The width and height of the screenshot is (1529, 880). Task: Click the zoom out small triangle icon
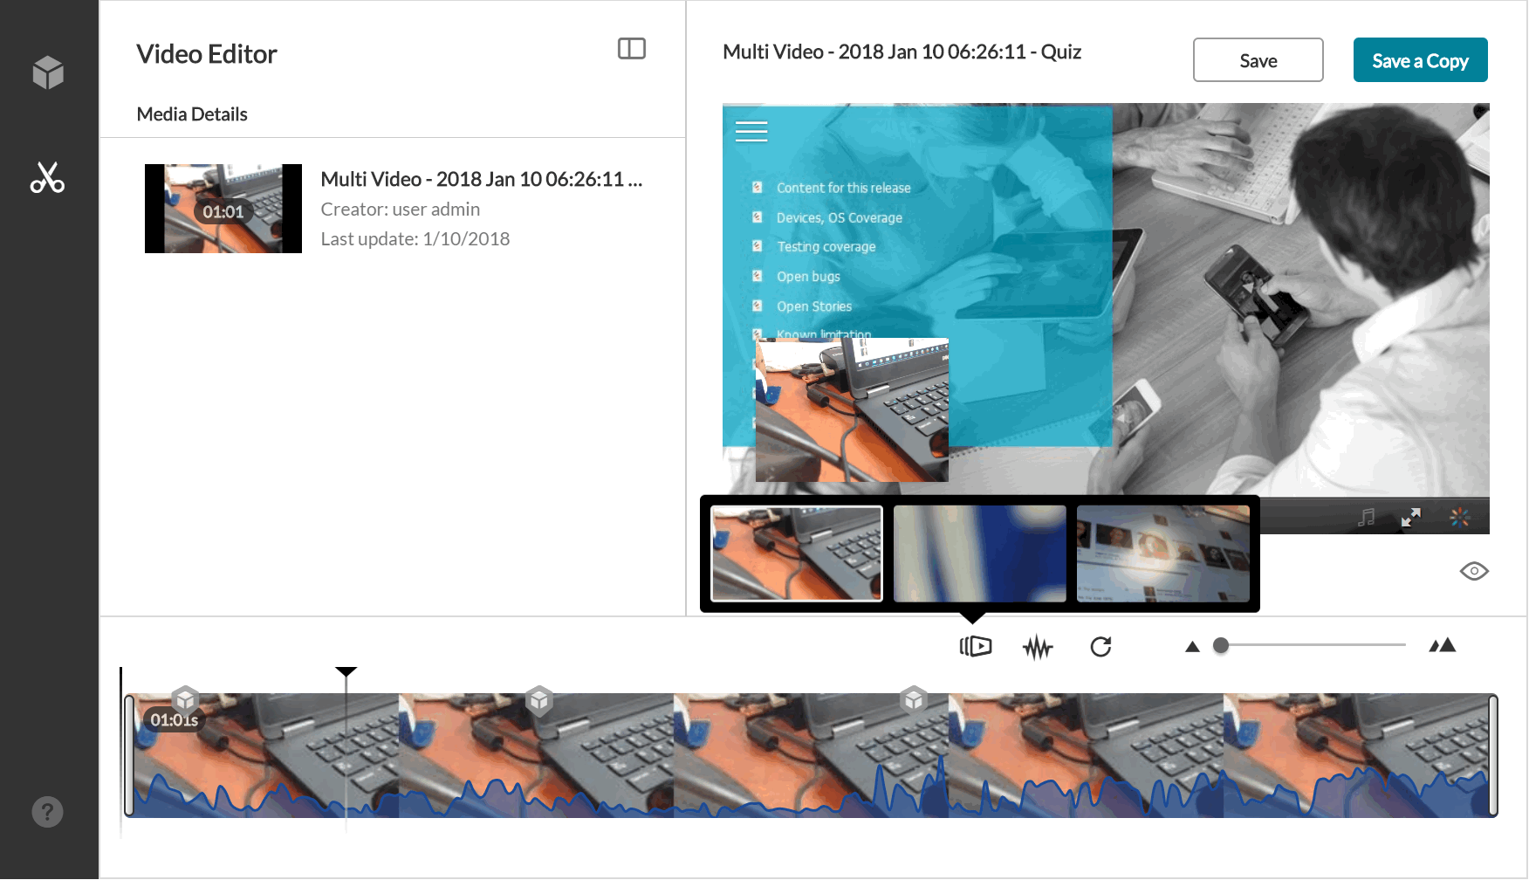tap(1192, 647)
